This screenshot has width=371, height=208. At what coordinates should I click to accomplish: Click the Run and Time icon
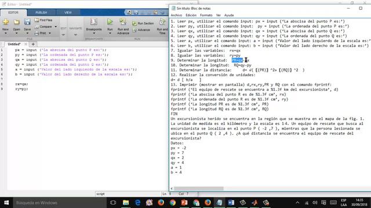162,22
